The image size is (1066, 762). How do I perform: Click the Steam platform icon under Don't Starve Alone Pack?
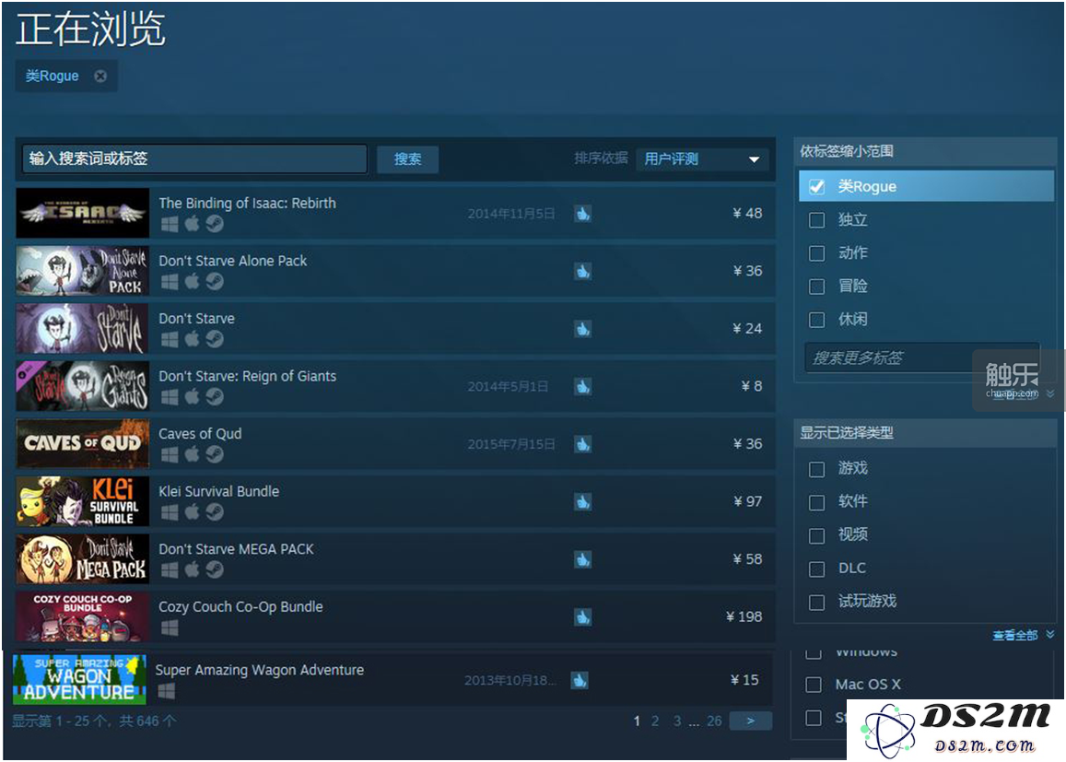(x=215, y=281)
